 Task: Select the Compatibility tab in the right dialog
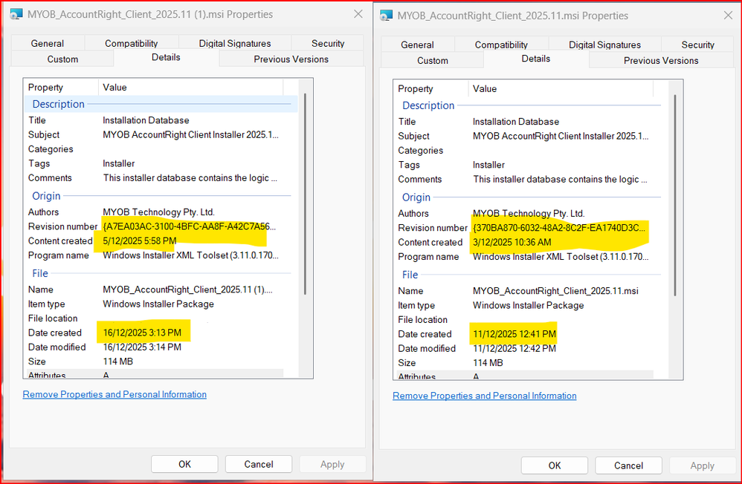[x=501, y=45]
